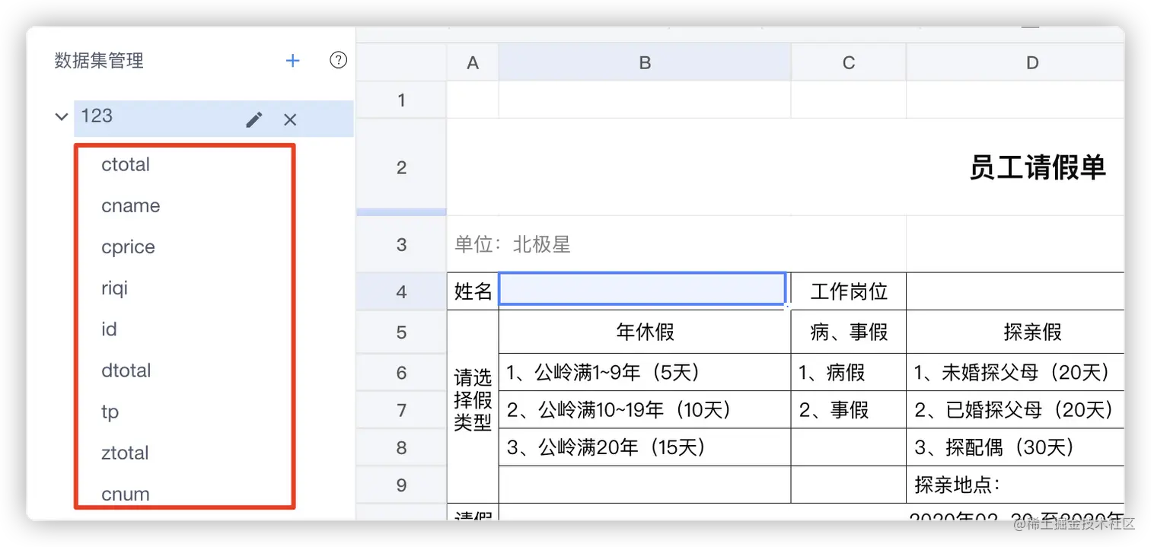Open the help question-mark icon
The image size is (1151, 547).
pos(338,59)
